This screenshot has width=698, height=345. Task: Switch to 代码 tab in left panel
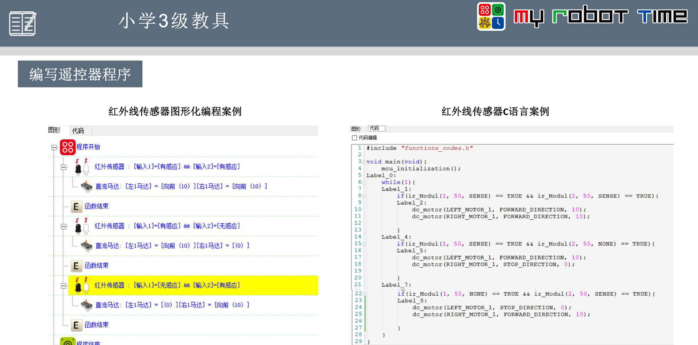click(78, 131)
